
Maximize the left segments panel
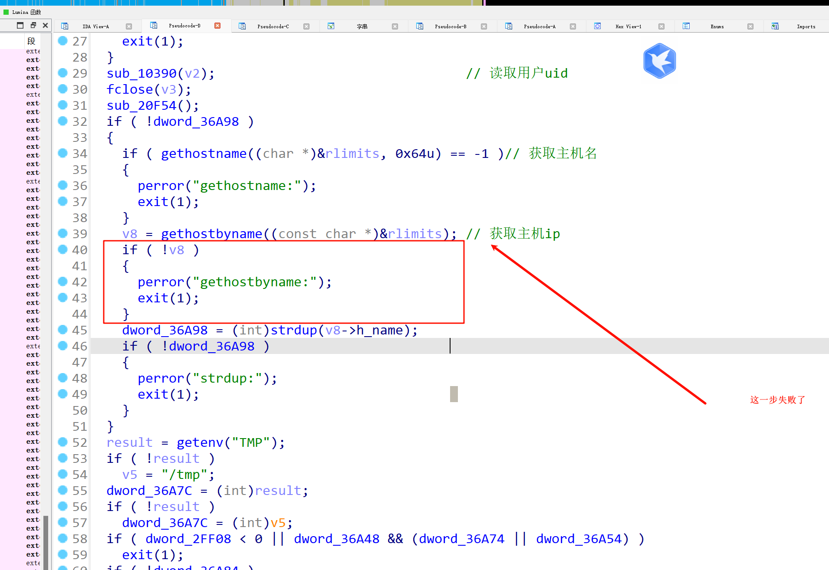pyautogui.click(x=20, y=25)
